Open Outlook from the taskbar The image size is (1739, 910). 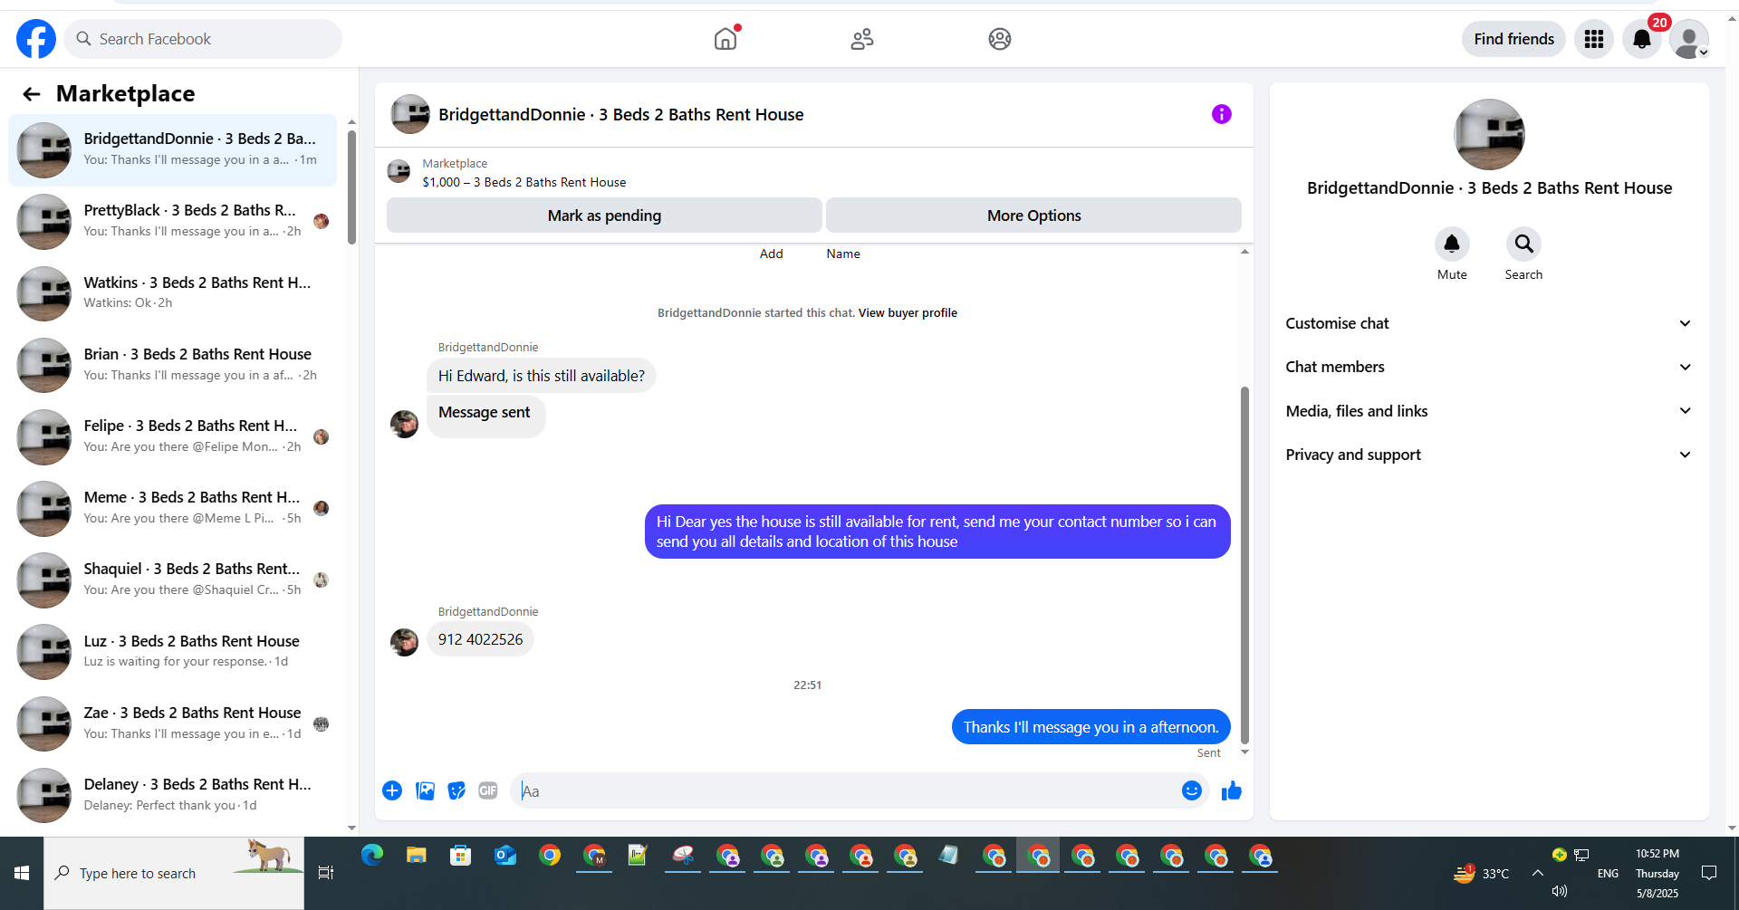[505, 855]
